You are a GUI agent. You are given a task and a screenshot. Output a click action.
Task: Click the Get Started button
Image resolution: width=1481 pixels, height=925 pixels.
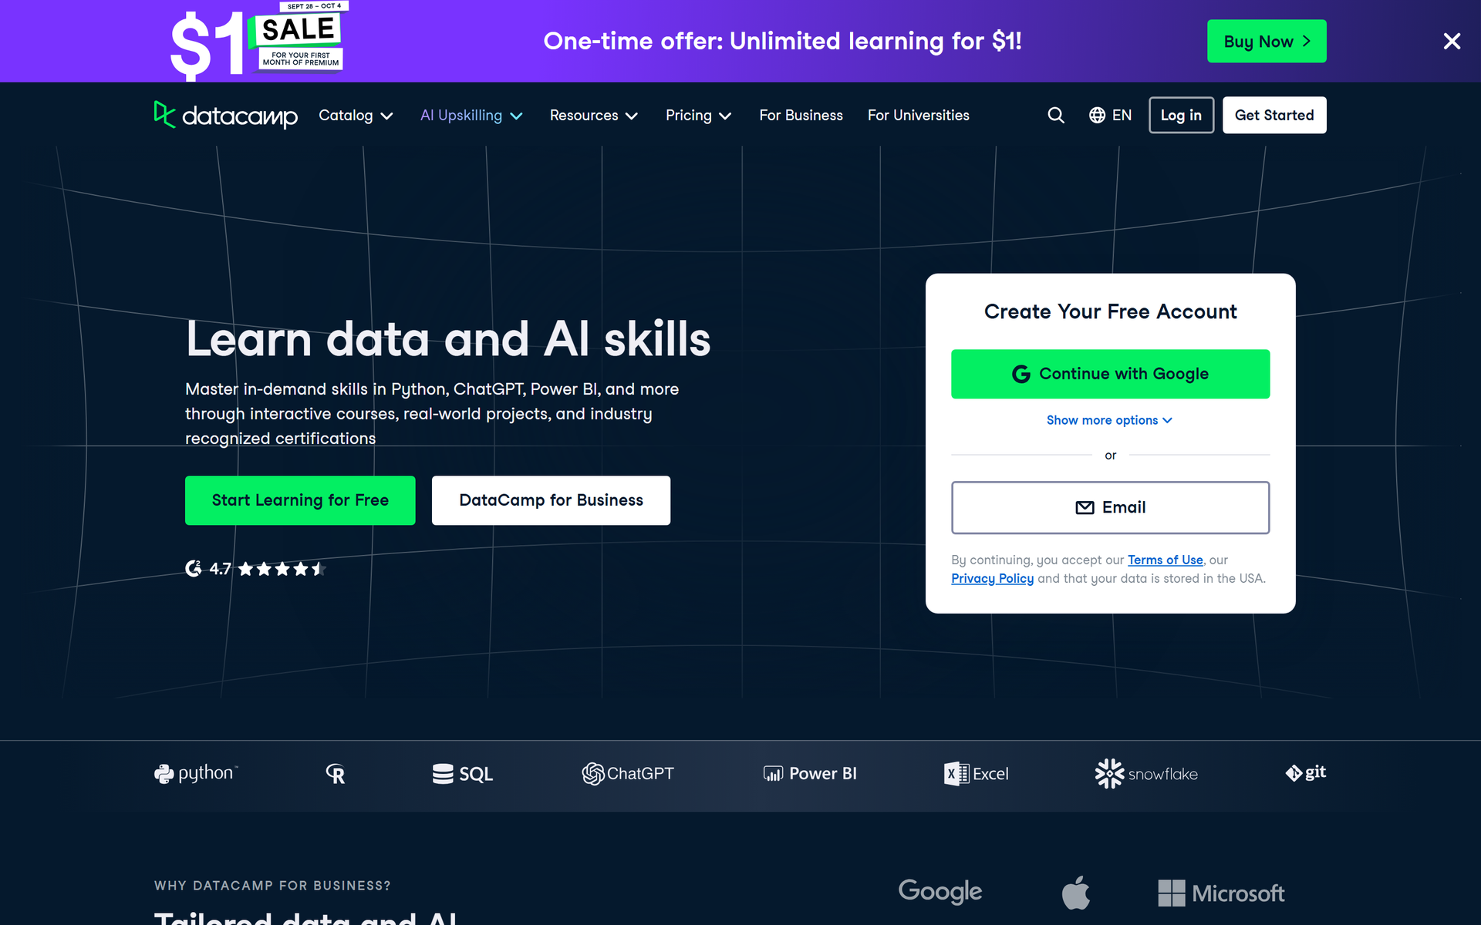[1274, 115]
